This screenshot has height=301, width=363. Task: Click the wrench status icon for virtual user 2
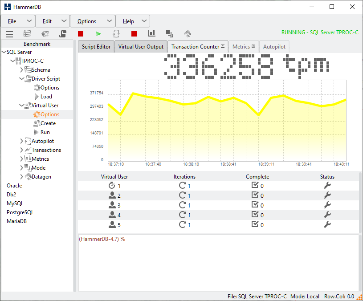[327, 195]
